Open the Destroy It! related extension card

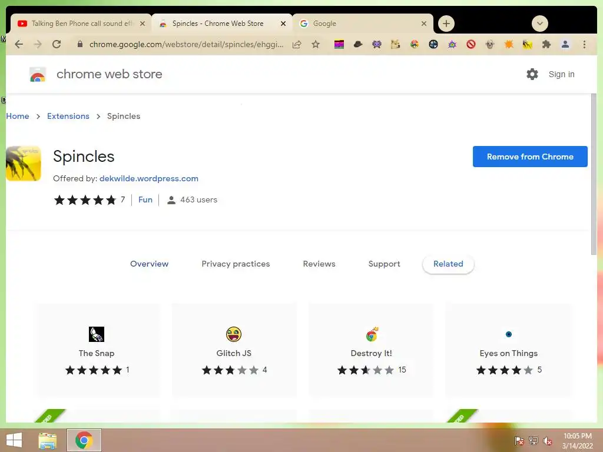pyautogui.click(x=371, y=350)
